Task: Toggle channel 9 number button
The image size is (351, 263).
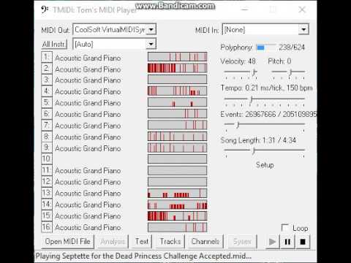Action: coord(47,148)
